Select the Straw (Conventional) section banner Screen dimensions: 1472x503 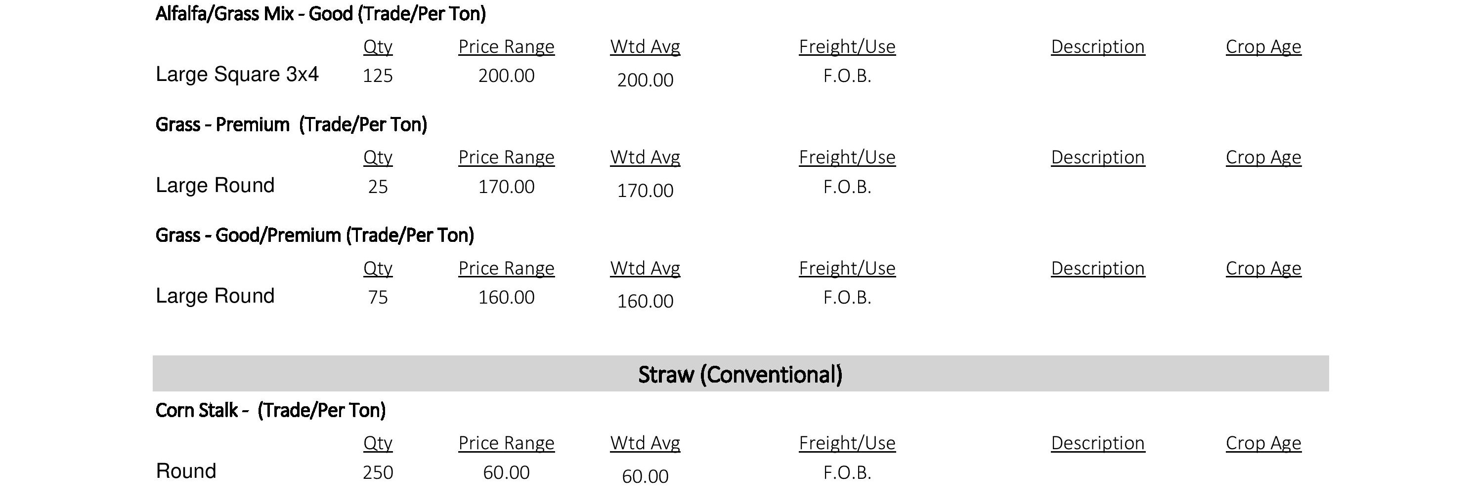(x=740, y=374)
